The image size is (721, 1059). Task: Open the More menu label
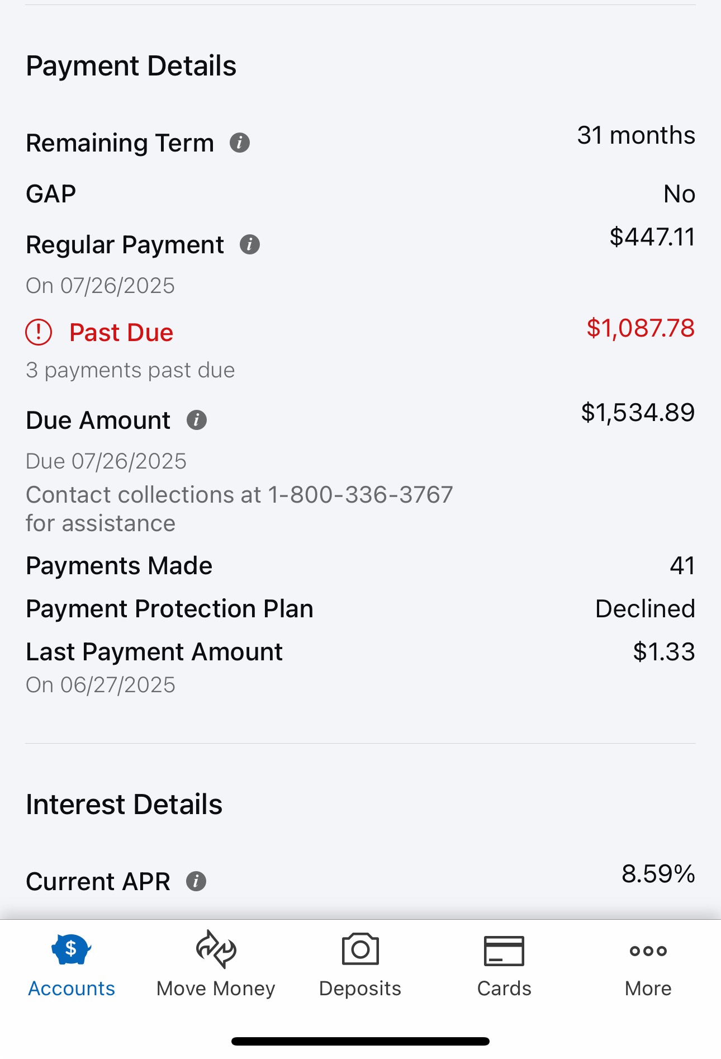648,989
